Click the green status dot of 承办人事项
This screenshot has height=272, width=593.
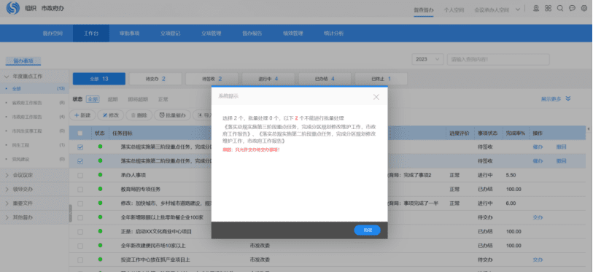(x=100, y=174)
